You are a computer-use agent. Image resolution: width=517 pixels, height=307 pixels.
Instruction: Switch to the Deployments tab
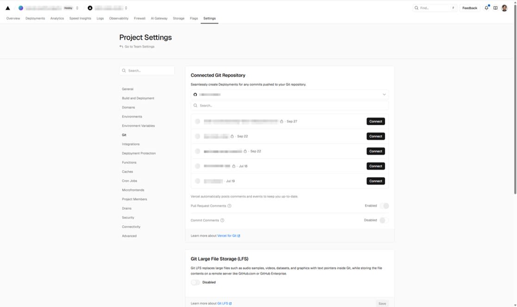35,18
